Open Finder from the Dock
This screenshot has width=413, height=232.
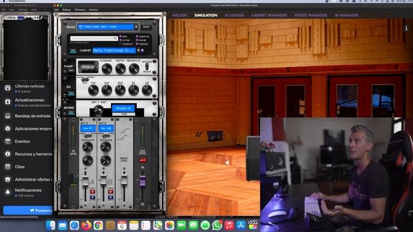50,226
